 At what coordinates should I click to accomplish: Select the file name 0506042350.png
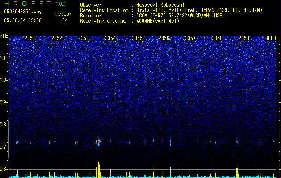coord(23,12)
